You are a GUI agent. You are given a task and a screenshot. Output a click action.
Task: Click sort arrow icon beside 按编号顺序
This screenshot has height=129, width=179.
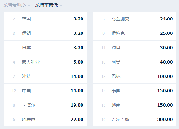pyautogui.click(x=29, y=5)
